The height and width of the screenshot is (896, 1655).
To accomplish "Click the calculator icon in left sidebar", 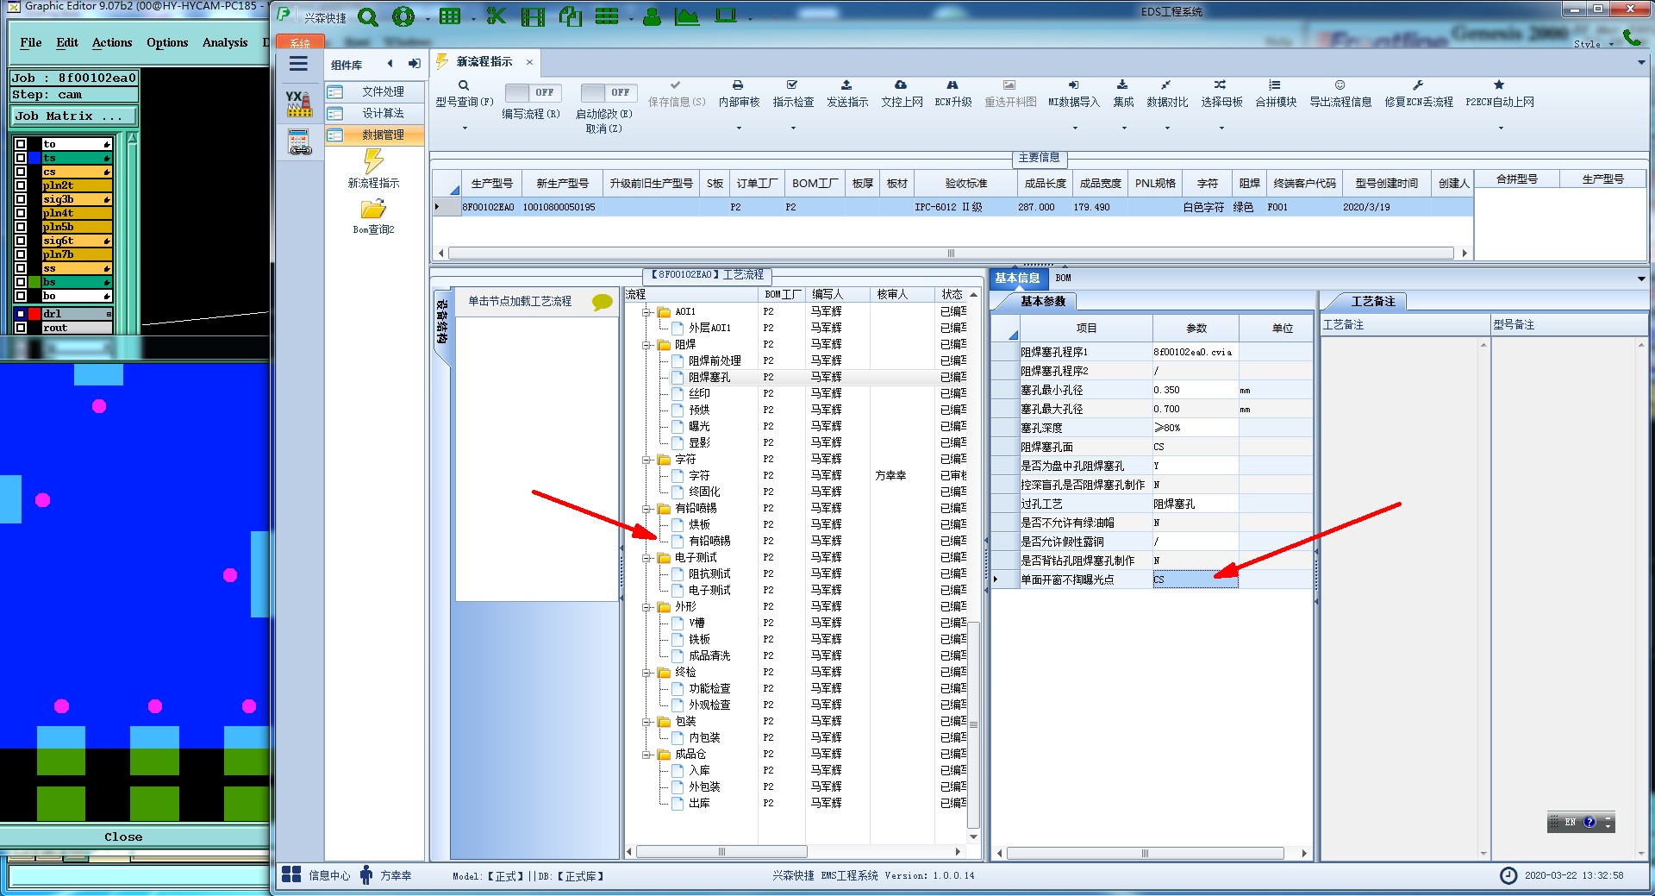I will 300,141.
